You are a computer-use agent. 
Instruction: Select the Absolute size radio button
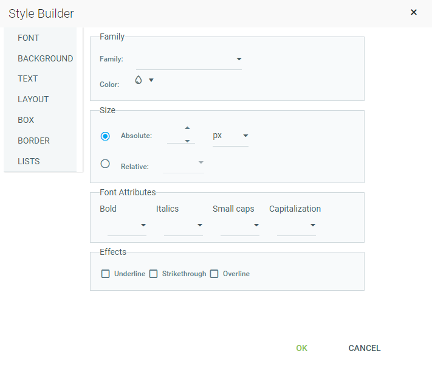[x=105, y=136]
